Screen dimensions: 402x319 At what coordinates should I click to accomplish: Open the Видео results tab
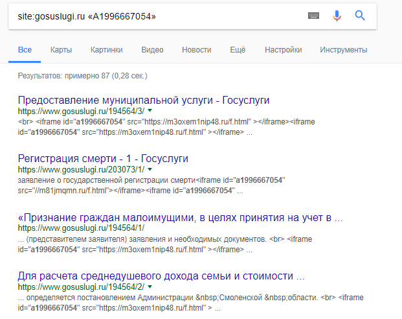coord(152,50)
